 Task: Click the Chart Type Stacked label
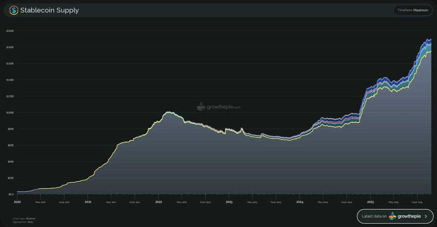[24, 219]
